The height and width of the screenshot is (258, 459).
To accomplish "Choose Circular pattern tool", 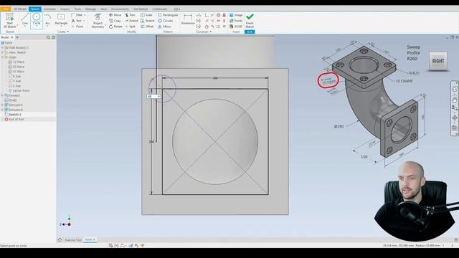I will pos(166,21).
